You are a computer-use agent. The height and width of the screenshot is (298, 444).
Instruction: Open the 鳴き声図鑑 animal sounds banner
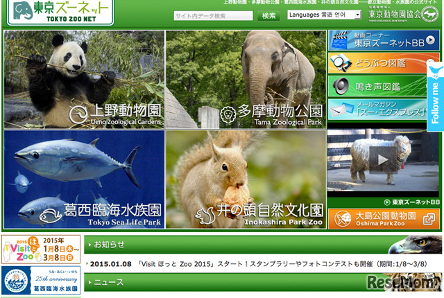[377, 86]
